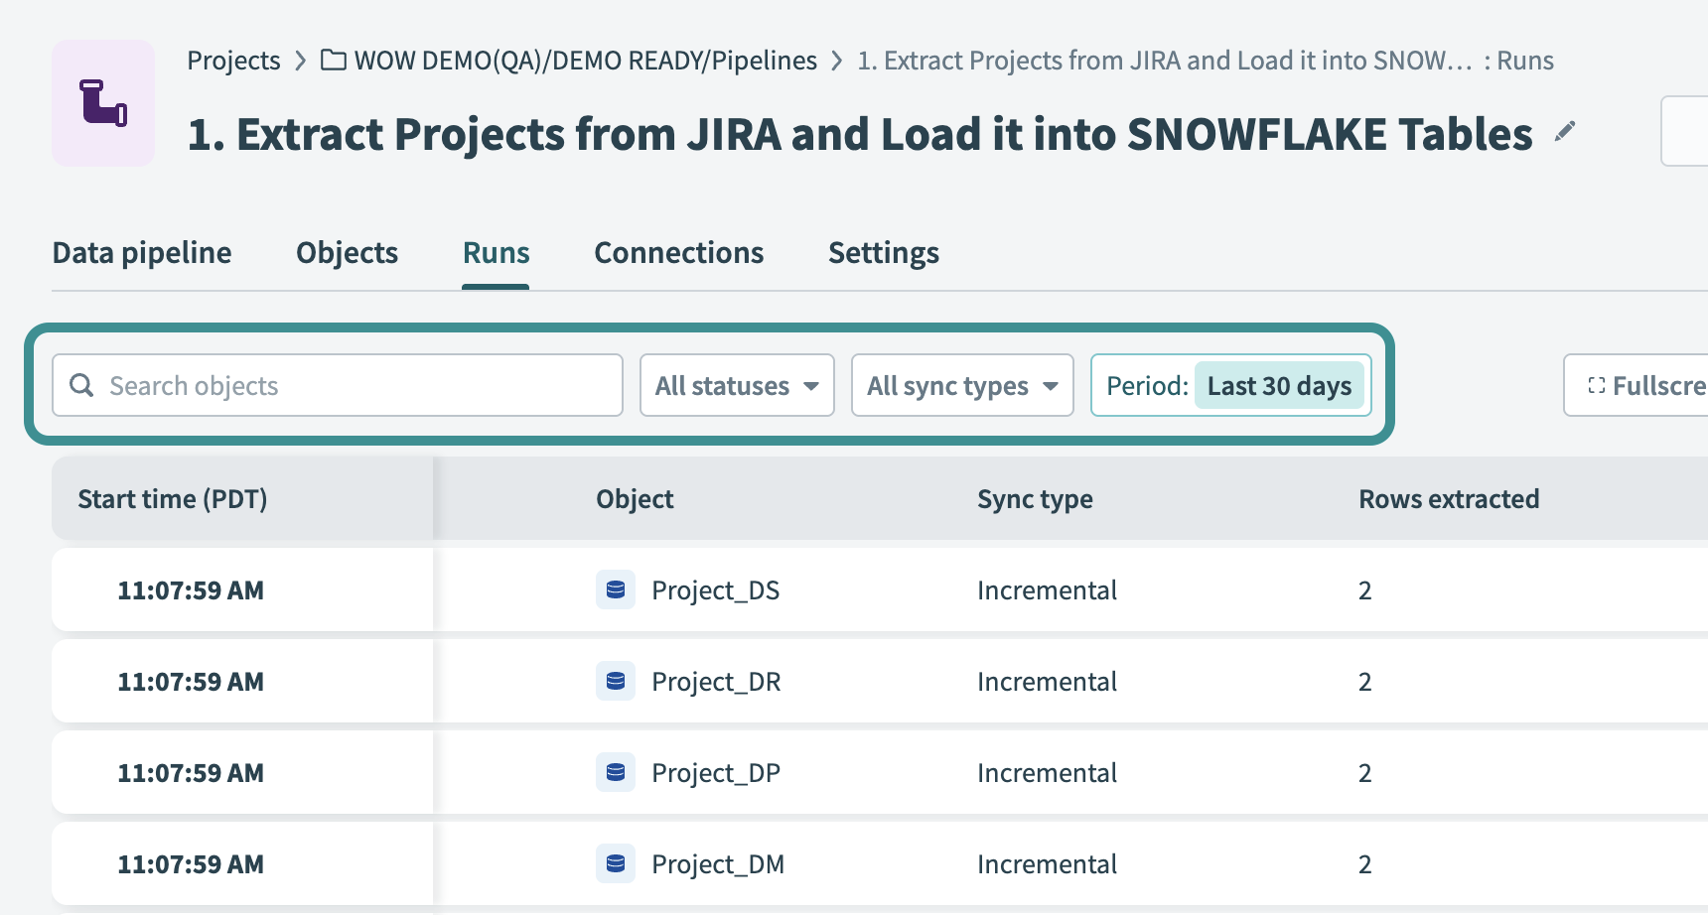The image size is (1708, 915).
Task: Click the Project_DS database icon
Action: (x=616, y=589)
